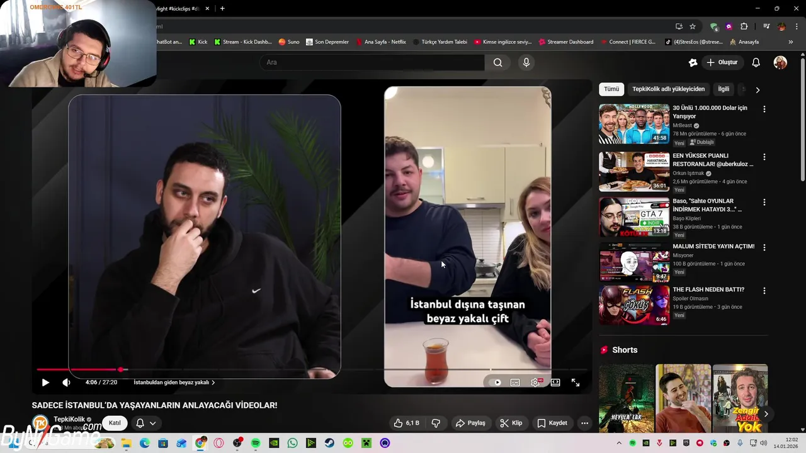Toggle subtitles/captions button in player
Screen dimensions: 806x453
point(515,383)
